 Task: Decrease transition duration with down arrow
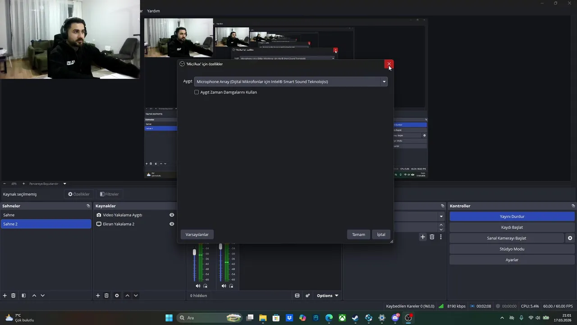(441, 229)
